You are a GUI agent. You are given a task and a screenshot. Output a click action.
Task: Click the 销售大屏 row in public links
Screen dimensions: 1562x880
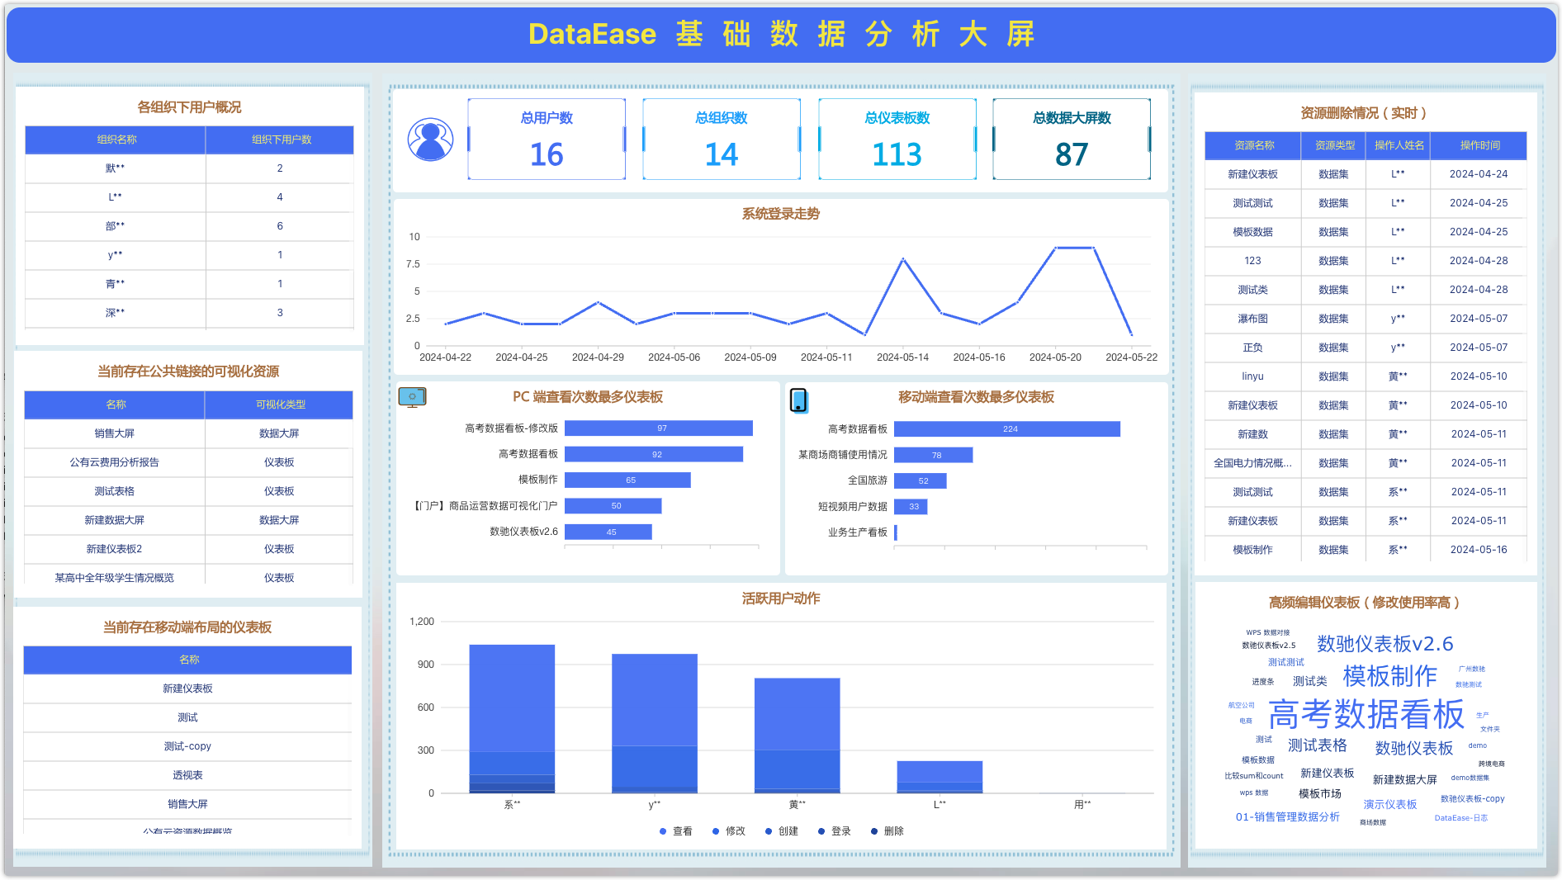point(115,433)
